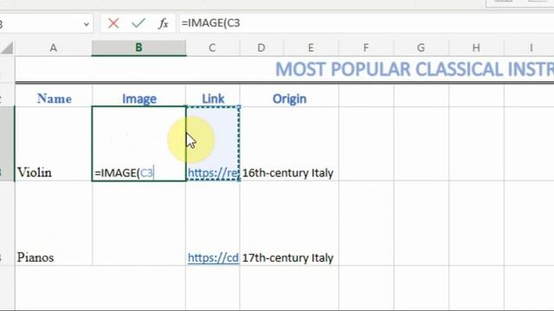
Task: Select column F header
Action: click(x=366, y=48)
